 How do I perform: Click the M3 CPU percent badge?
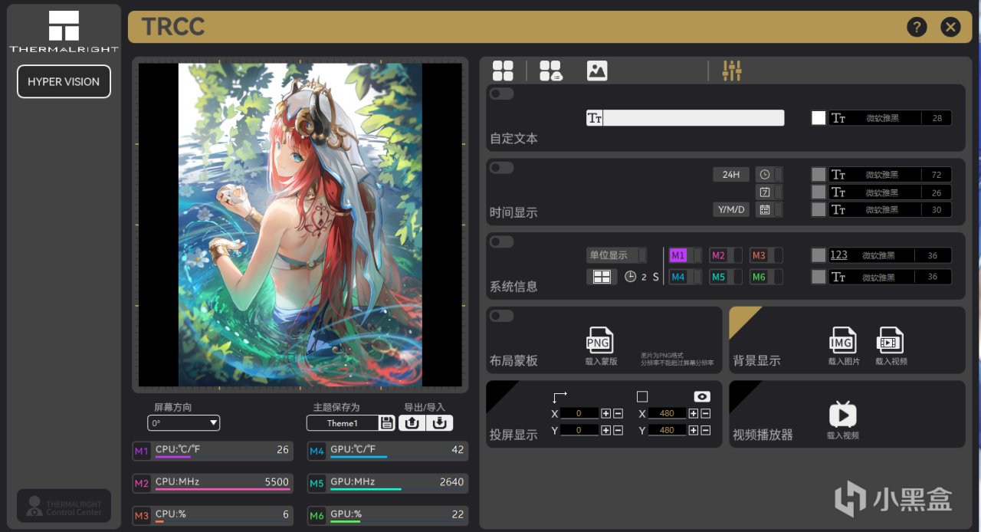click(x=142, y=516)
